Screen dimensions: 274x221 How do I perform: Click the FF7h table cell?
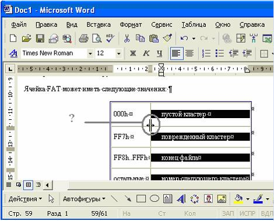tap(131, 137)
